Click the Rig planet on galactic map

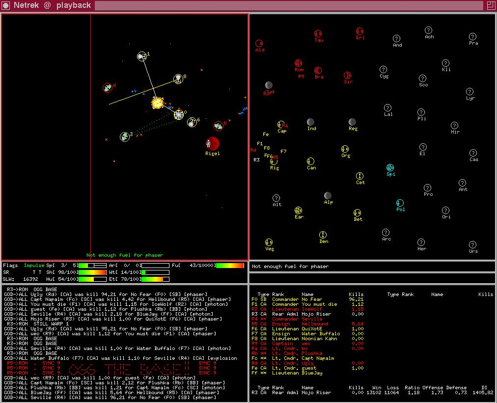coord(274,161)
